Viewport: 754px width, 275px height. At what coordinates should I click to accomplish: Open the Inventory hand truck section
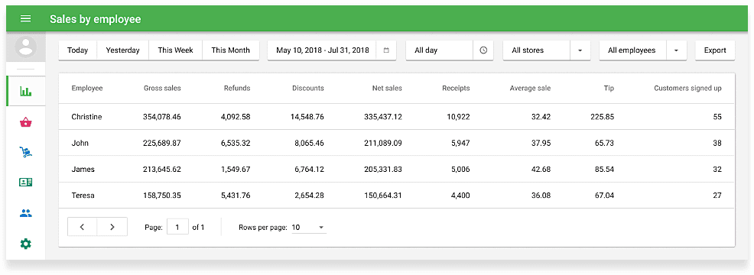click(x=25, y=153)
